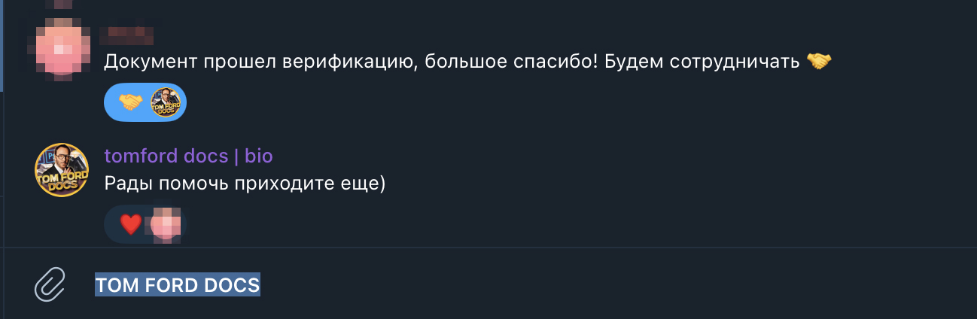The image size is (977, 319).
Task: Click the paperclip attach file icon
Action: (50, 285)
